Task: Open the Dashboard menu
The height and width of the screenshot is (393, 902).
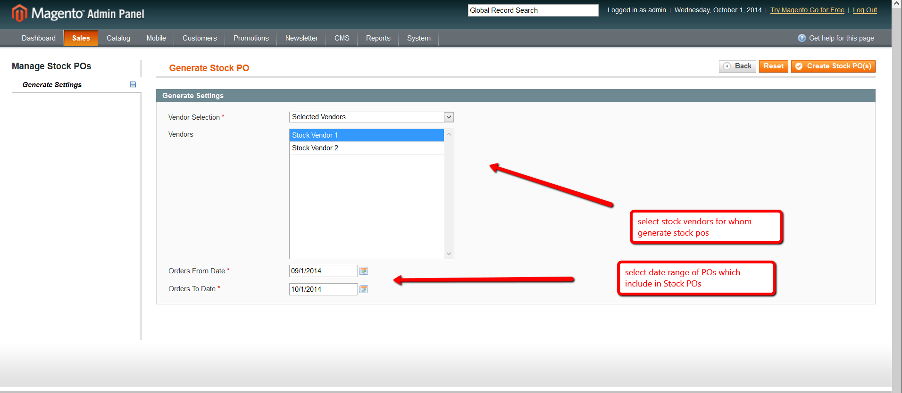Action: point(39,38)
